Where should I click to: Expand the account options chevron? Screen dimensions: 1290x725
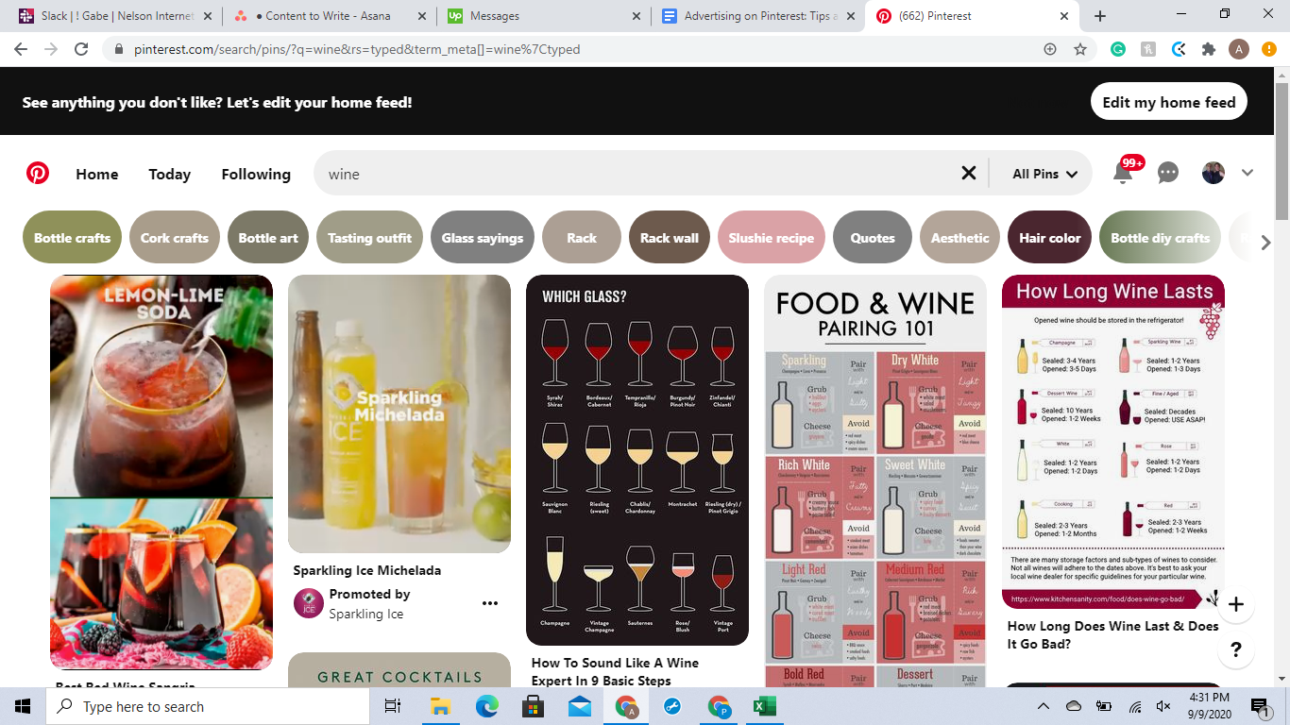point(1248,173)
